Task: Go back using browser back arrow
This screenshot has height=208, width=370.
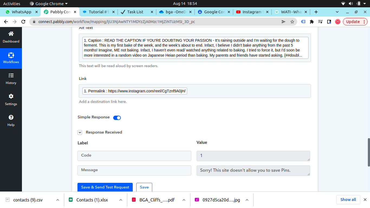Action: [x=6, y=22]
